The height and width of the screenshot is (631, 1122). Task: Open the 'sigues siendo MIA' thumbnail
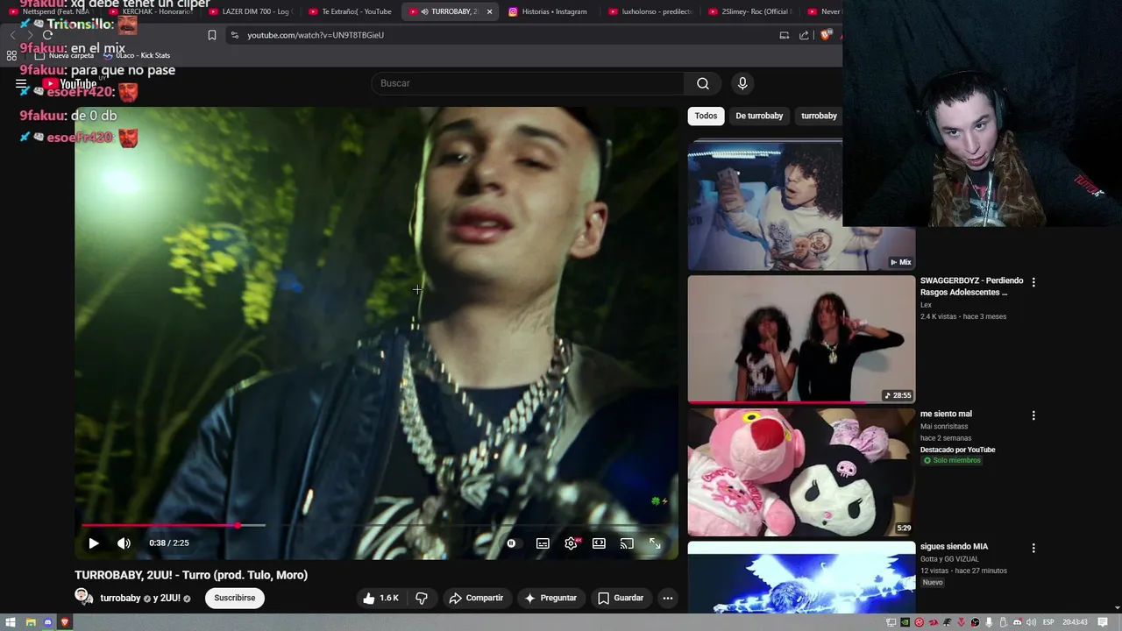pyautogui.click(x=801, y=578)
